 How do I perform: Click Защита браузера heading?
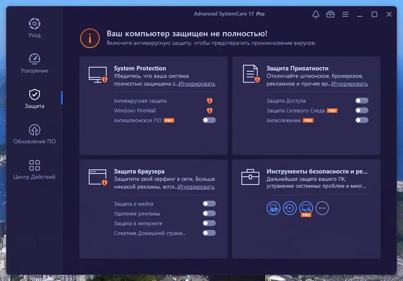[139, 171]
